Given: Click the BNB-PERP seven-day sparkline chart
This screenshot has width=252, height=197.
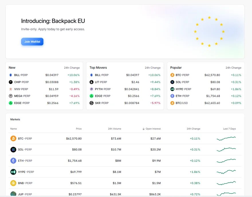Looking at the screenshot, I should click(226, 183).
